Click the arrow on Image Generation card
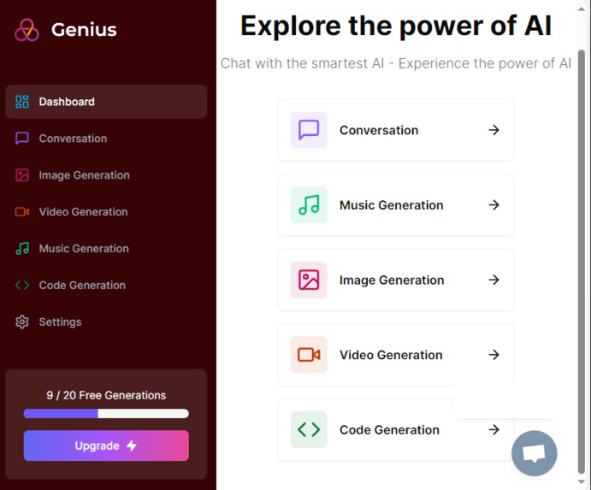The width and height of the screenshot is (591, 490). pyautogui.click(x=493, y=280)
